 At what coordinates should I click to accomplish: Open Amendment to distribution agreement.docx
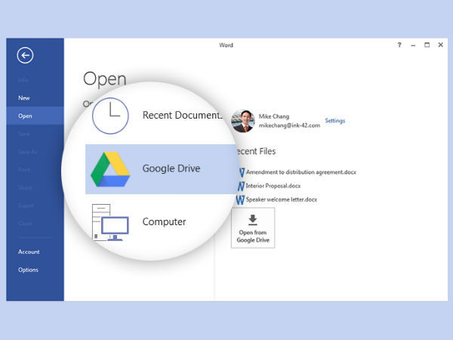click(x=301, y=172)
